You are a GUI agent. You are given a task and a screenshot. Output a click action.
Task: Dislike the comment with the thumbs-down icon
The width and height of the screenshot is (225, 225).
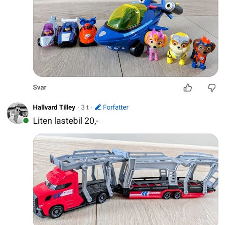(212, 88)
